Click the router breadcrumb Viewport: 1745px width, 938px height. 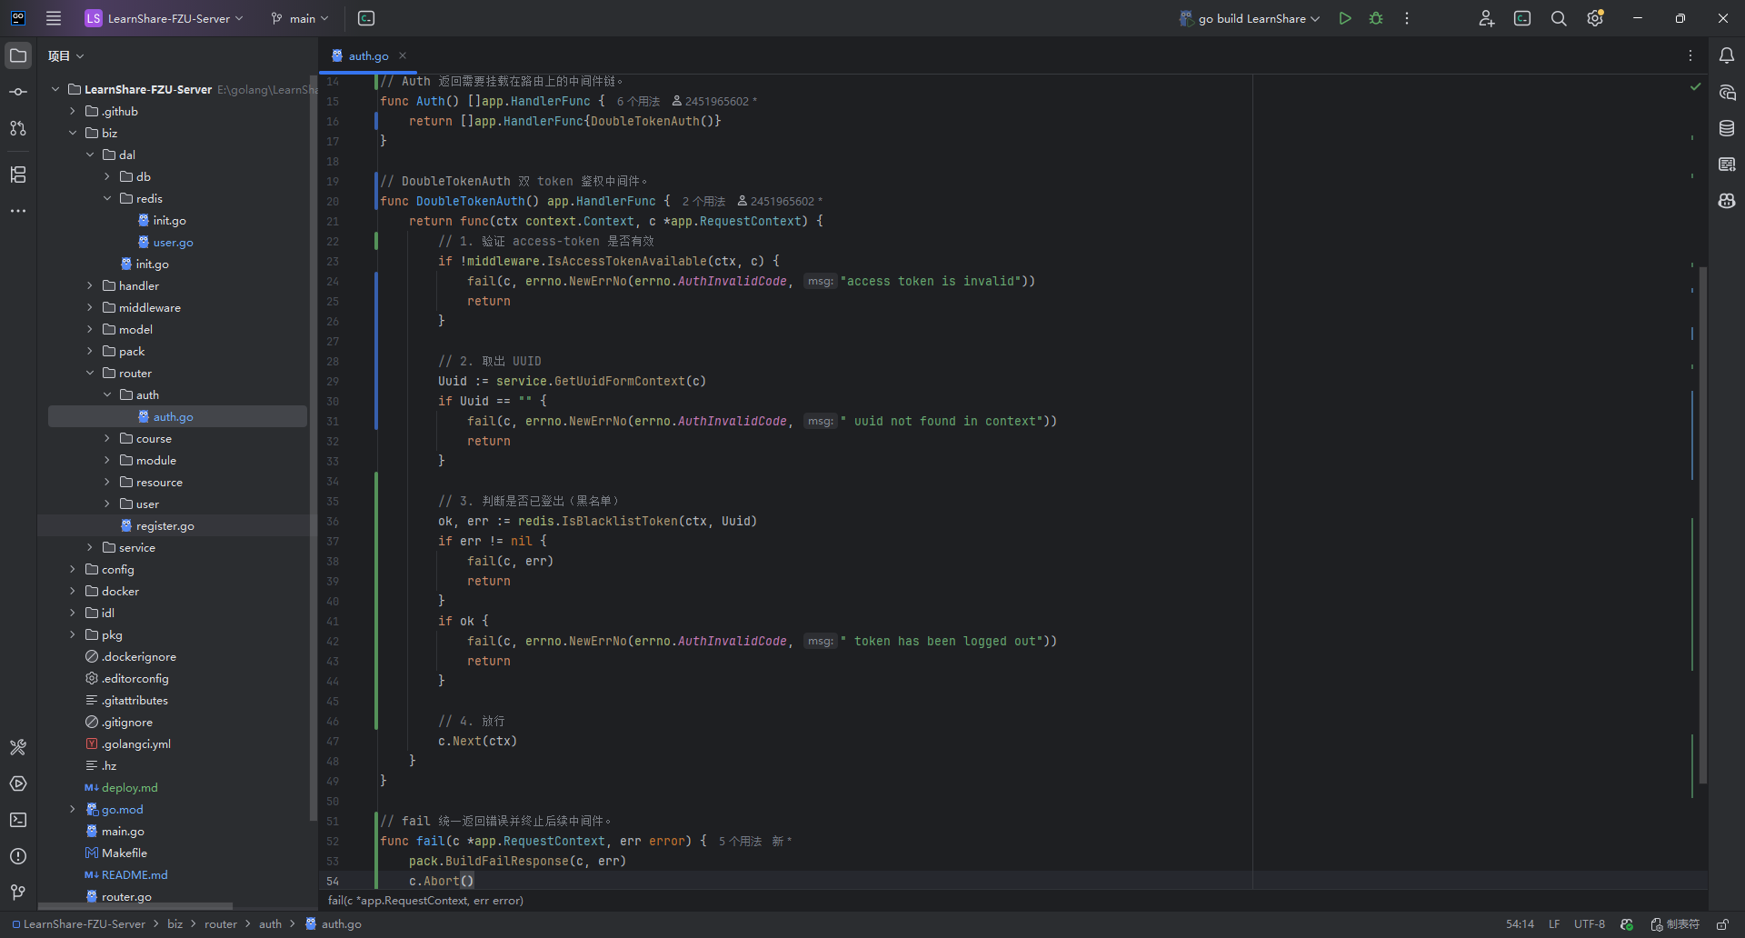tap(221, 924)
